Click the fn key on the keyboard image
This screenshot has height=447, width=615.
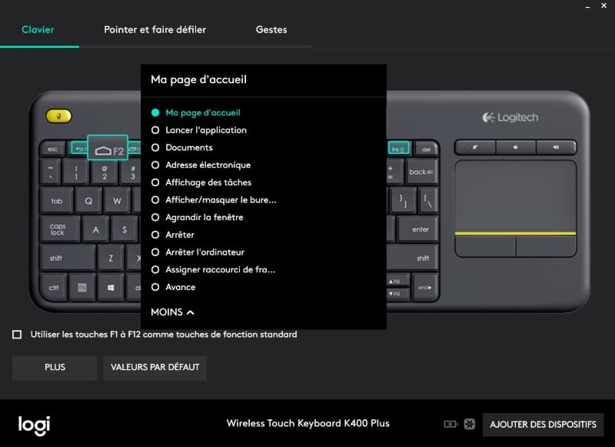pos(82,288)
